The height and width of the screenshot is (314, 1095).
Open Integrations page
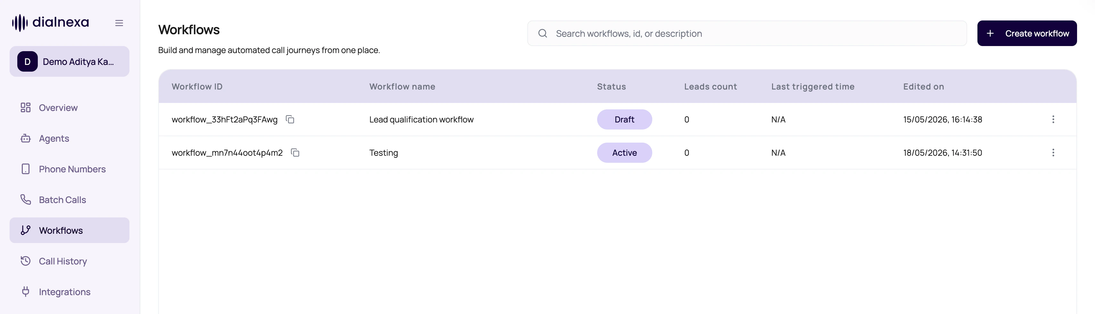69,292
